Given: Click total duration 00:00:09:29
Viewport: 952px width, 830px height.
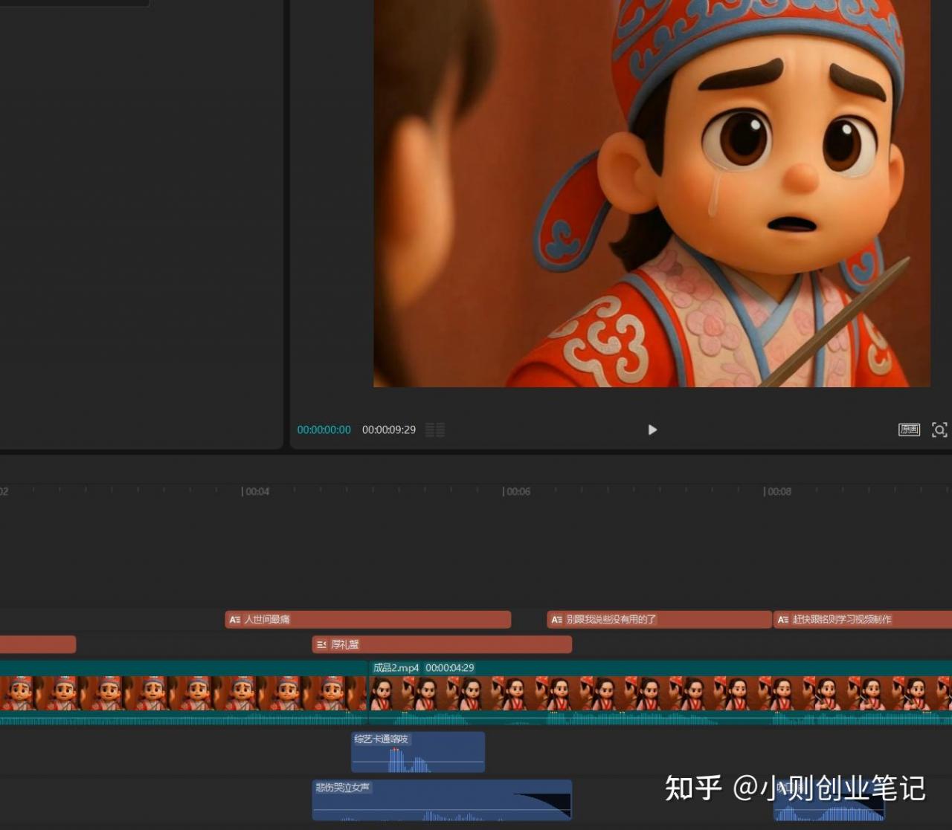Looking at the screenshot, I should pos(389,429).
